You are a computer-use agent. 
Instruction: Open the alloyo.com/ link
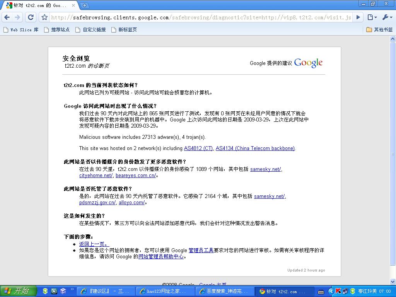pos(131,203)
